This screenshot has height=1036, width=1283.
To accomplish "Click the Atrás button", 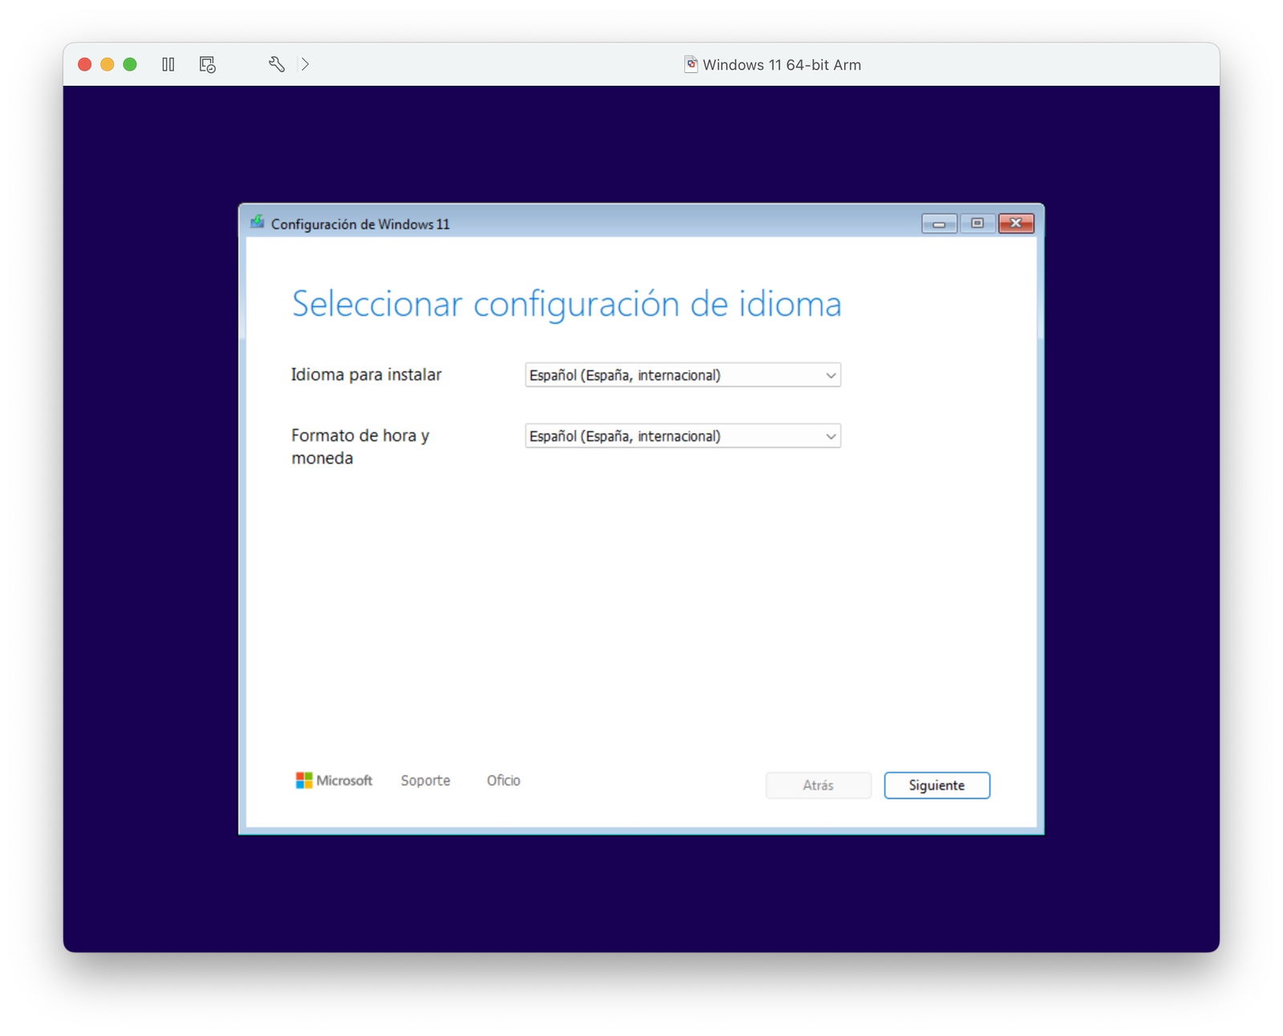I will 818,785.
